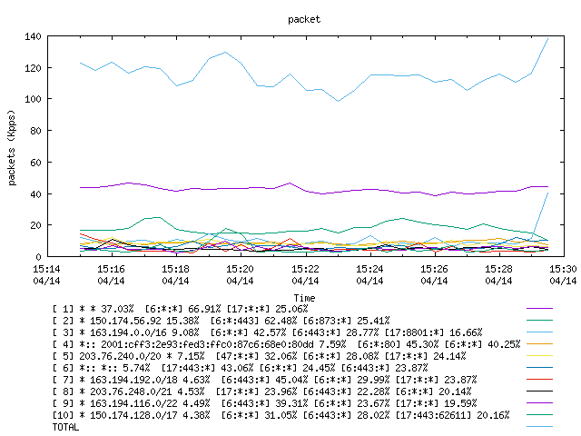Click the y-axis tick value 40
This screenshot has width=581, height=436.
pos(35,193)
